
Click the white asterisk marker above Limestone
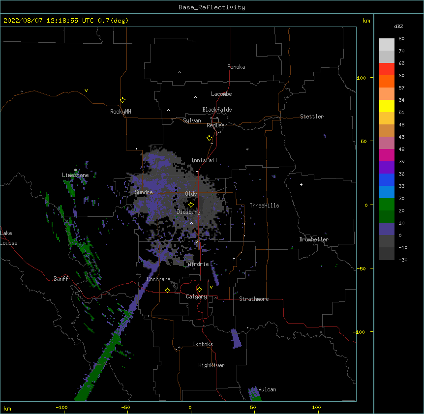(x=76, y=170)
